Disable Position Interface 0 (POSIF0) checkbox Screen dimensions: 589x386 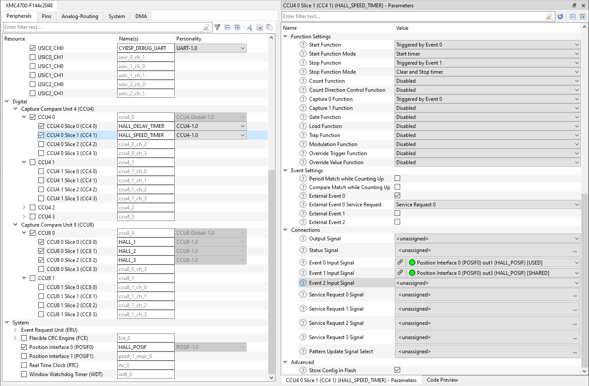(x=24, y=347)
